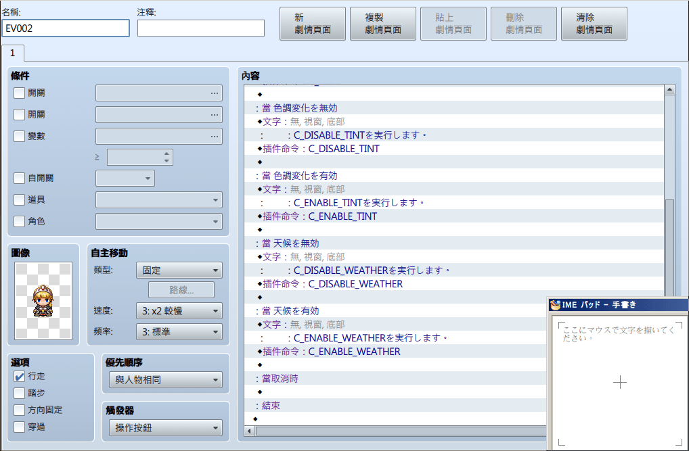Select text line C_ENABLE_WEATHERを実行します
689x451 pixels.
395,337
